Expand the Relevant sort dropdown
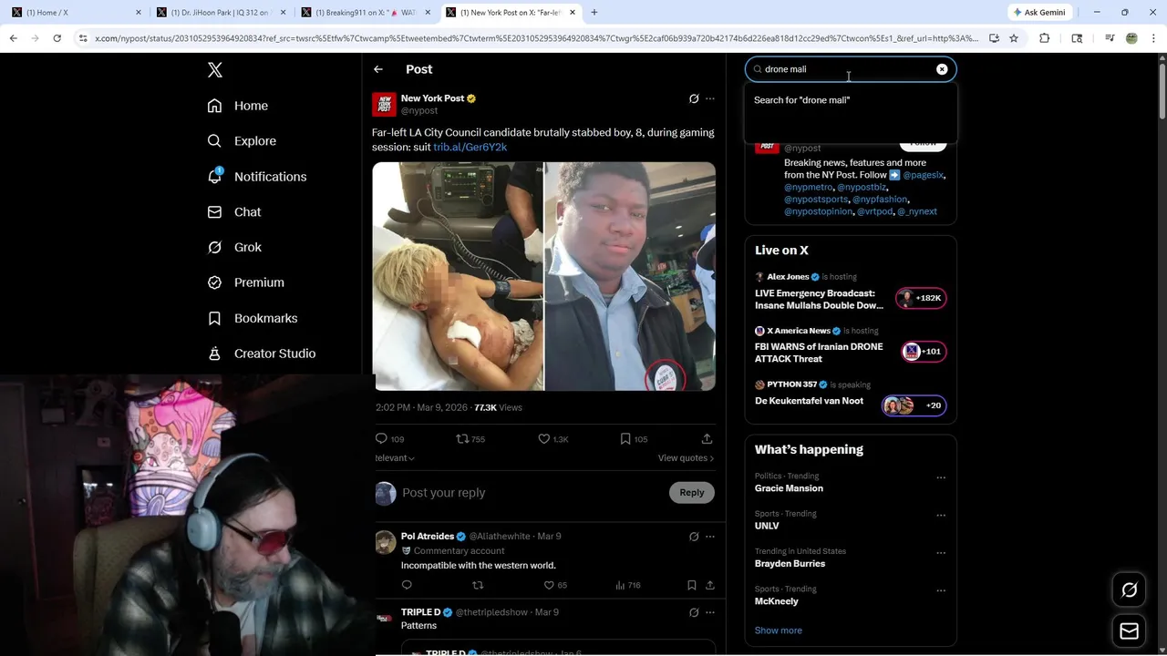Screen dimensions: 1167x656 point(395,457)
